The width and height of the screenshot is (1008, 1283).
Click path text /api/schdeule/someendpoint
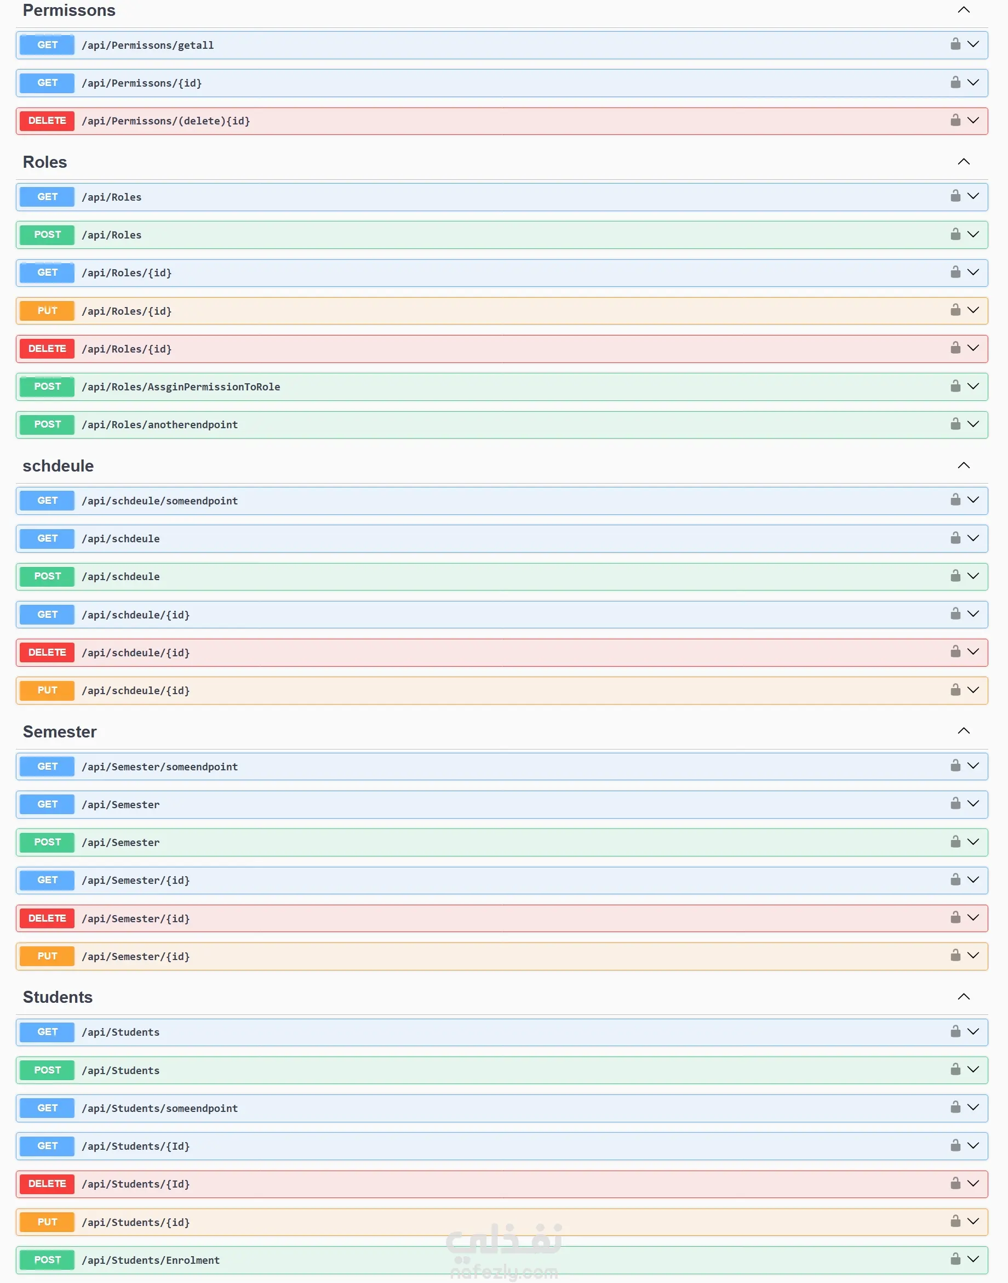[x=160, y=501]
